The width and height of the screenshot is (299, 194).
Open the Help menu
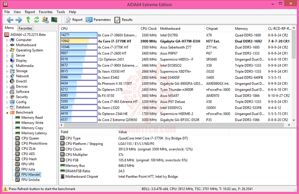(72, 12)
